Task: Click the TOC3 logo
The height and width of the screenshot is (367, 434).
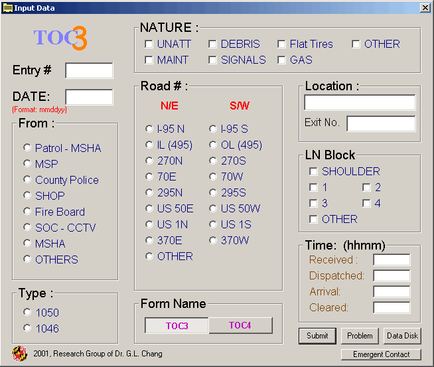Action: pos(60,38)
